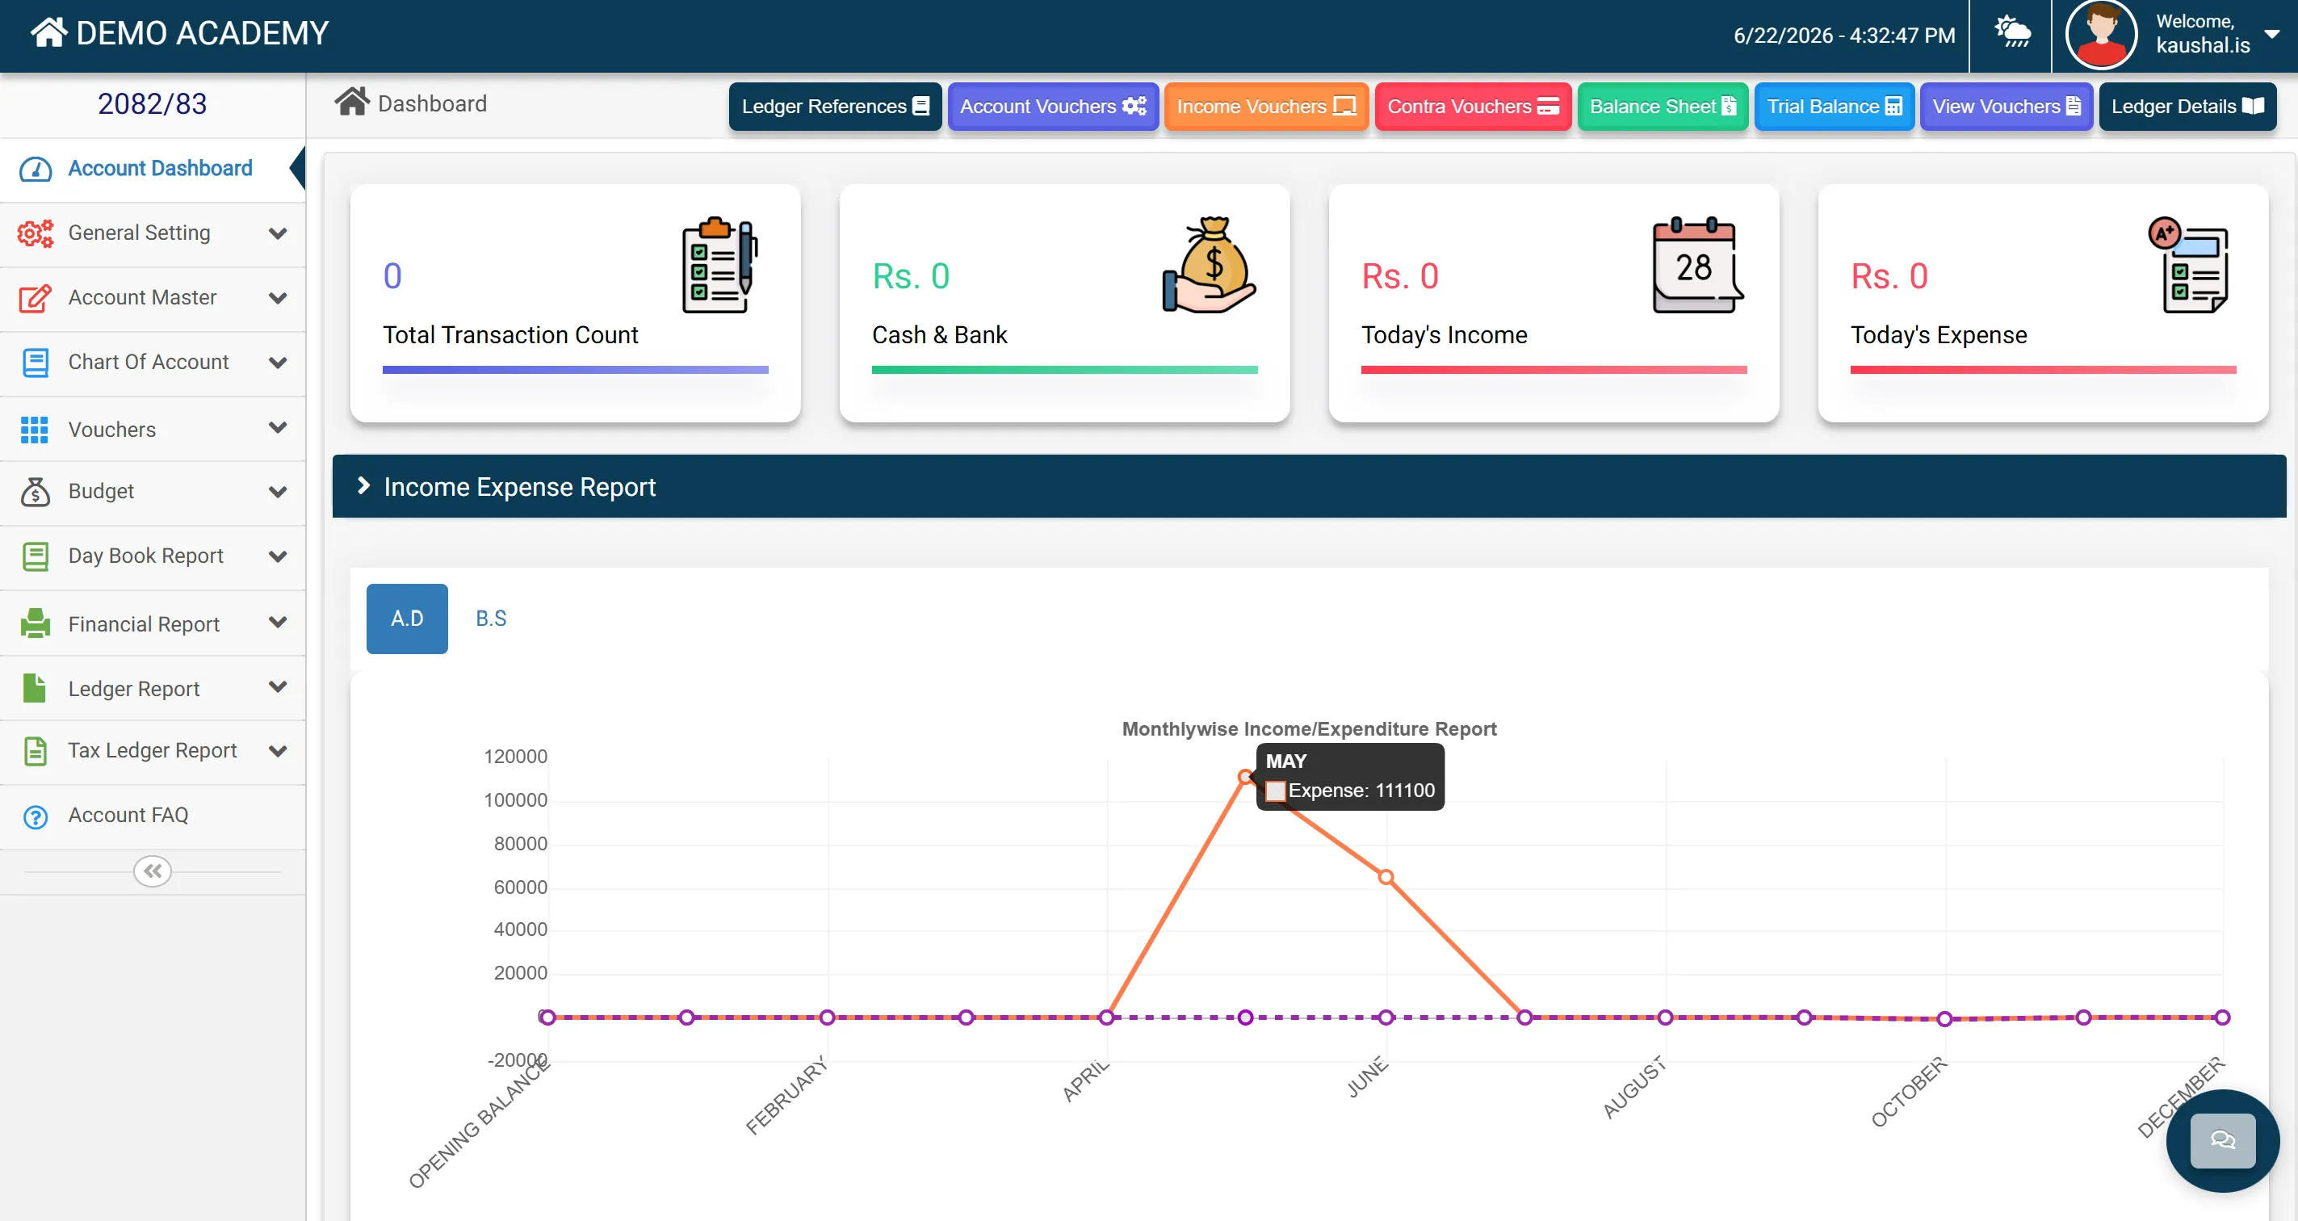Viewport: 2298px width, 1221px height.
Task: Open the Account FAQ menu item
Action: (x=153, y=816)
